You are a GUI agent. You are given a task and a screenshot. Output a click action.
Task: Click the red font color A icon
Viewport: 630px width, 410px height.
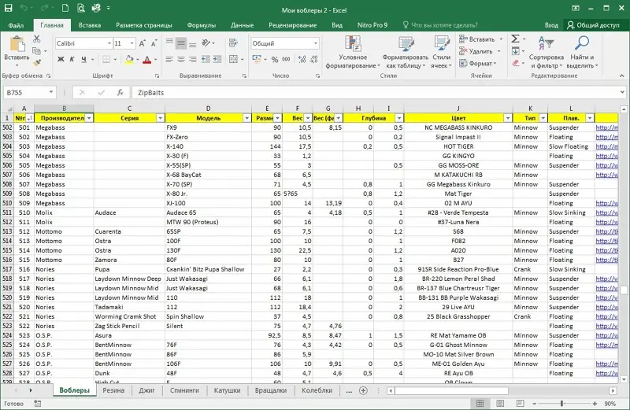[147, 60]
